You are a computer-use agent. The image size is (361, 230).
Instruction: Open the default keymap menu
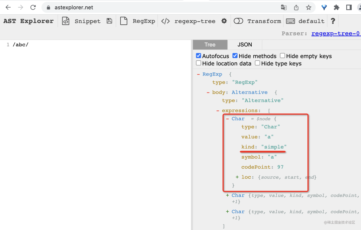(311, 21)
